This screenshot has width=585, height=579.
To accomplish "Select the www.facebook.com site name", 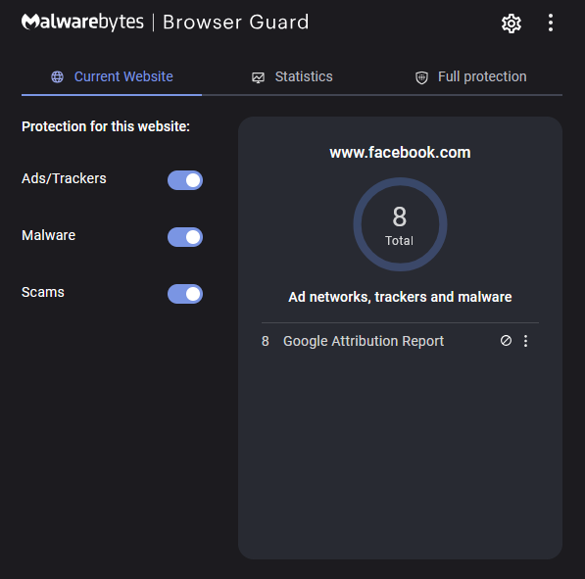I will [400, 153].
